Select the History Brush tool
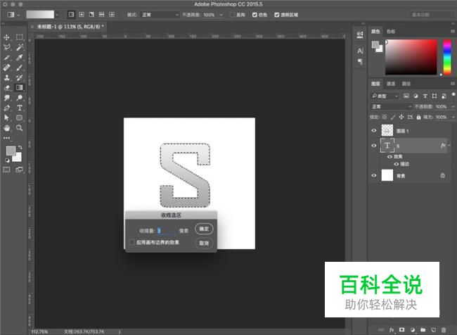 point(20,77)
